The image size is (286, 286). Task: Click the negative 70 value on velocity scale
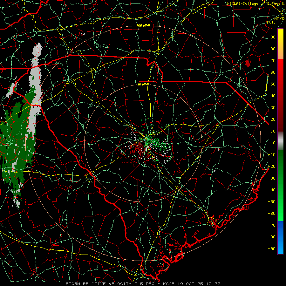pos(272,225)
